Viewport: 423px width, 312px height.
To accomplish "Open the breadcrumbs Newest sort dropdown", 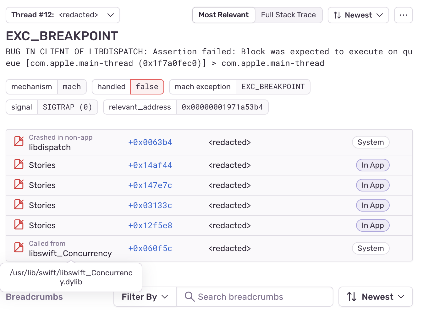I will click(x=375, y=297).
